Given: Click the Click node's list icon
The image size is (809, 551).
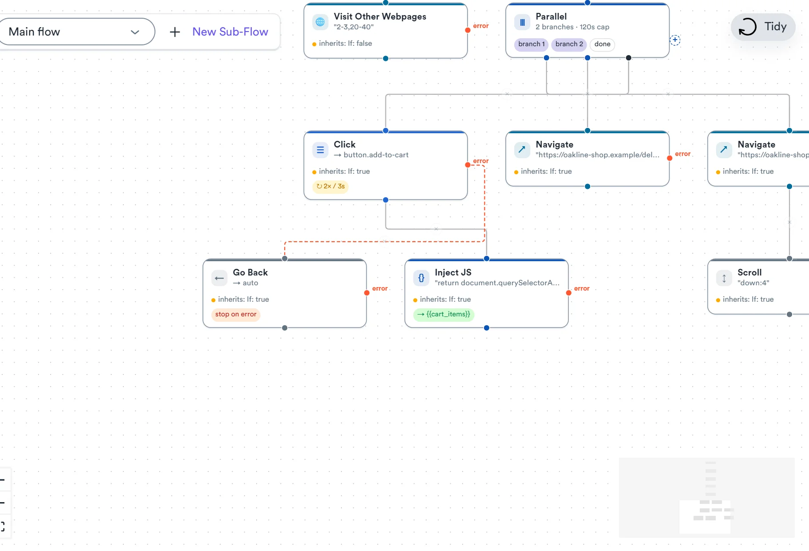Looking at the screenshot, I should pos(320,150).
